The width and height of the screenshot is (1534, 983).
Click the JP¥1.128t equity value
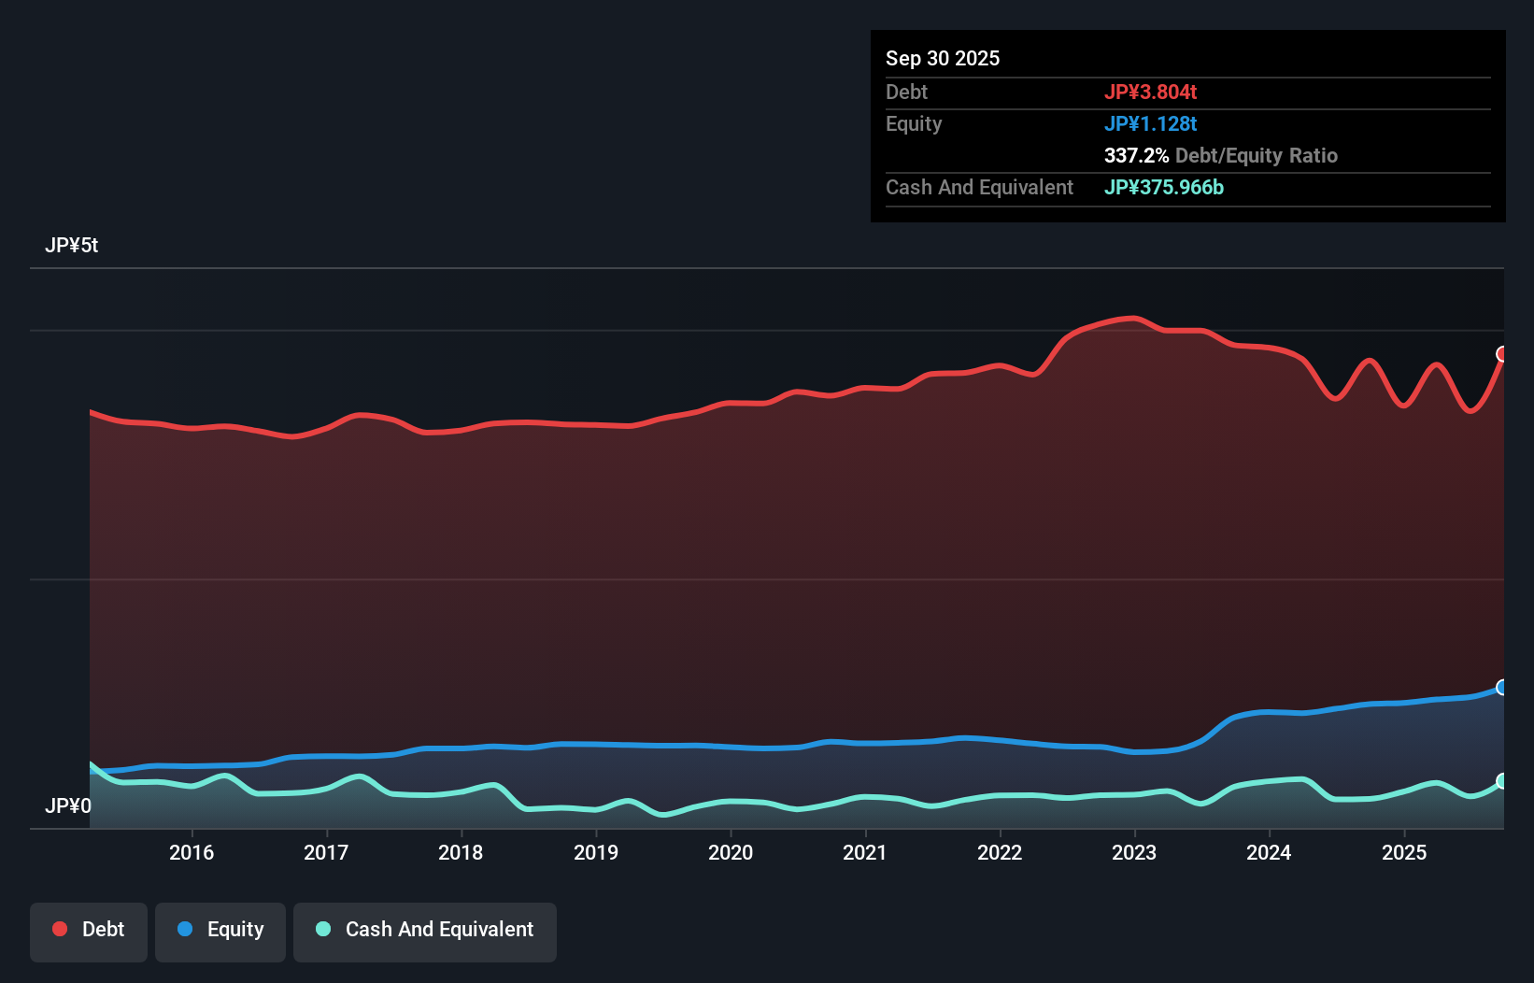coord(1150,123)
